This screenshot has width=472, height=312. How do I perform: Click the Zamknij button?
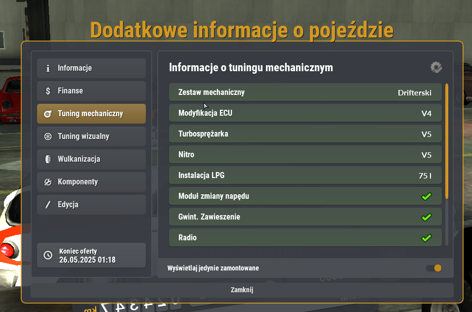(x=242, y=290)
